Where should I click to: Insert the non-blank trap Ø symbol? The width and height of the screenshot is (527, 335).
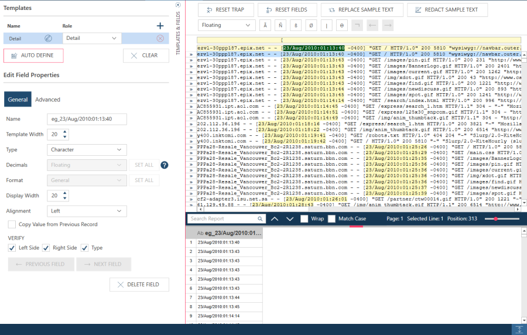coord(311,25)
